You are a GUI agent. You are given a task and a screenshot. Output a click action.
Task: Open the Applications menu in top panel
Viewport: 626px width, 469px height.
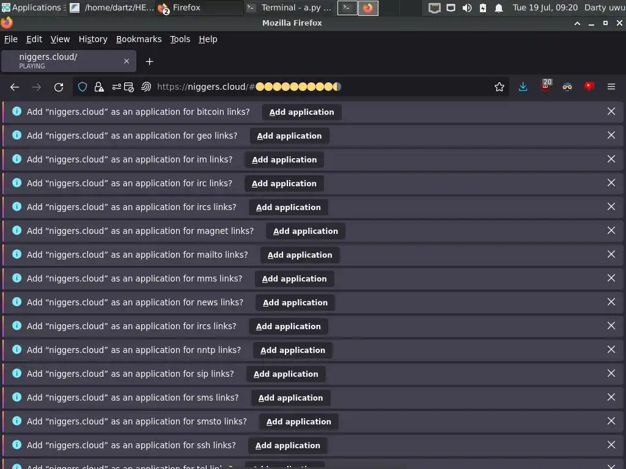coord(33,7)
